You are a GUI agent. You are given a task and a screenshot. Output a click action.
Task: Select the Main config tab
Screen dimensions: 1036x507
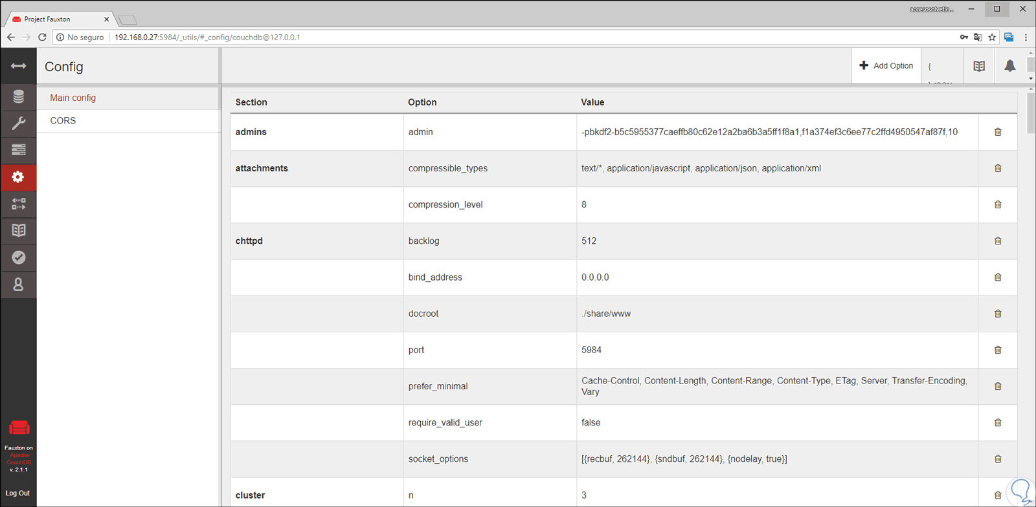click(73, 98)
